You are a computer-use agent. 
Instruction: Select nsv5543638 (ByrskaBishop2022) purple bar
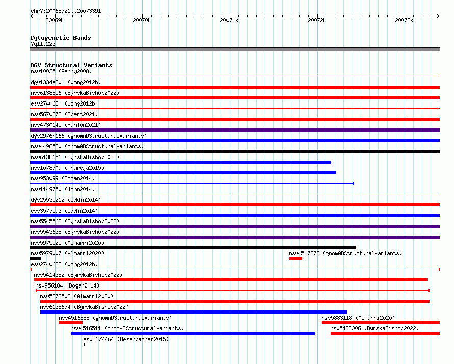click(235, 237)
